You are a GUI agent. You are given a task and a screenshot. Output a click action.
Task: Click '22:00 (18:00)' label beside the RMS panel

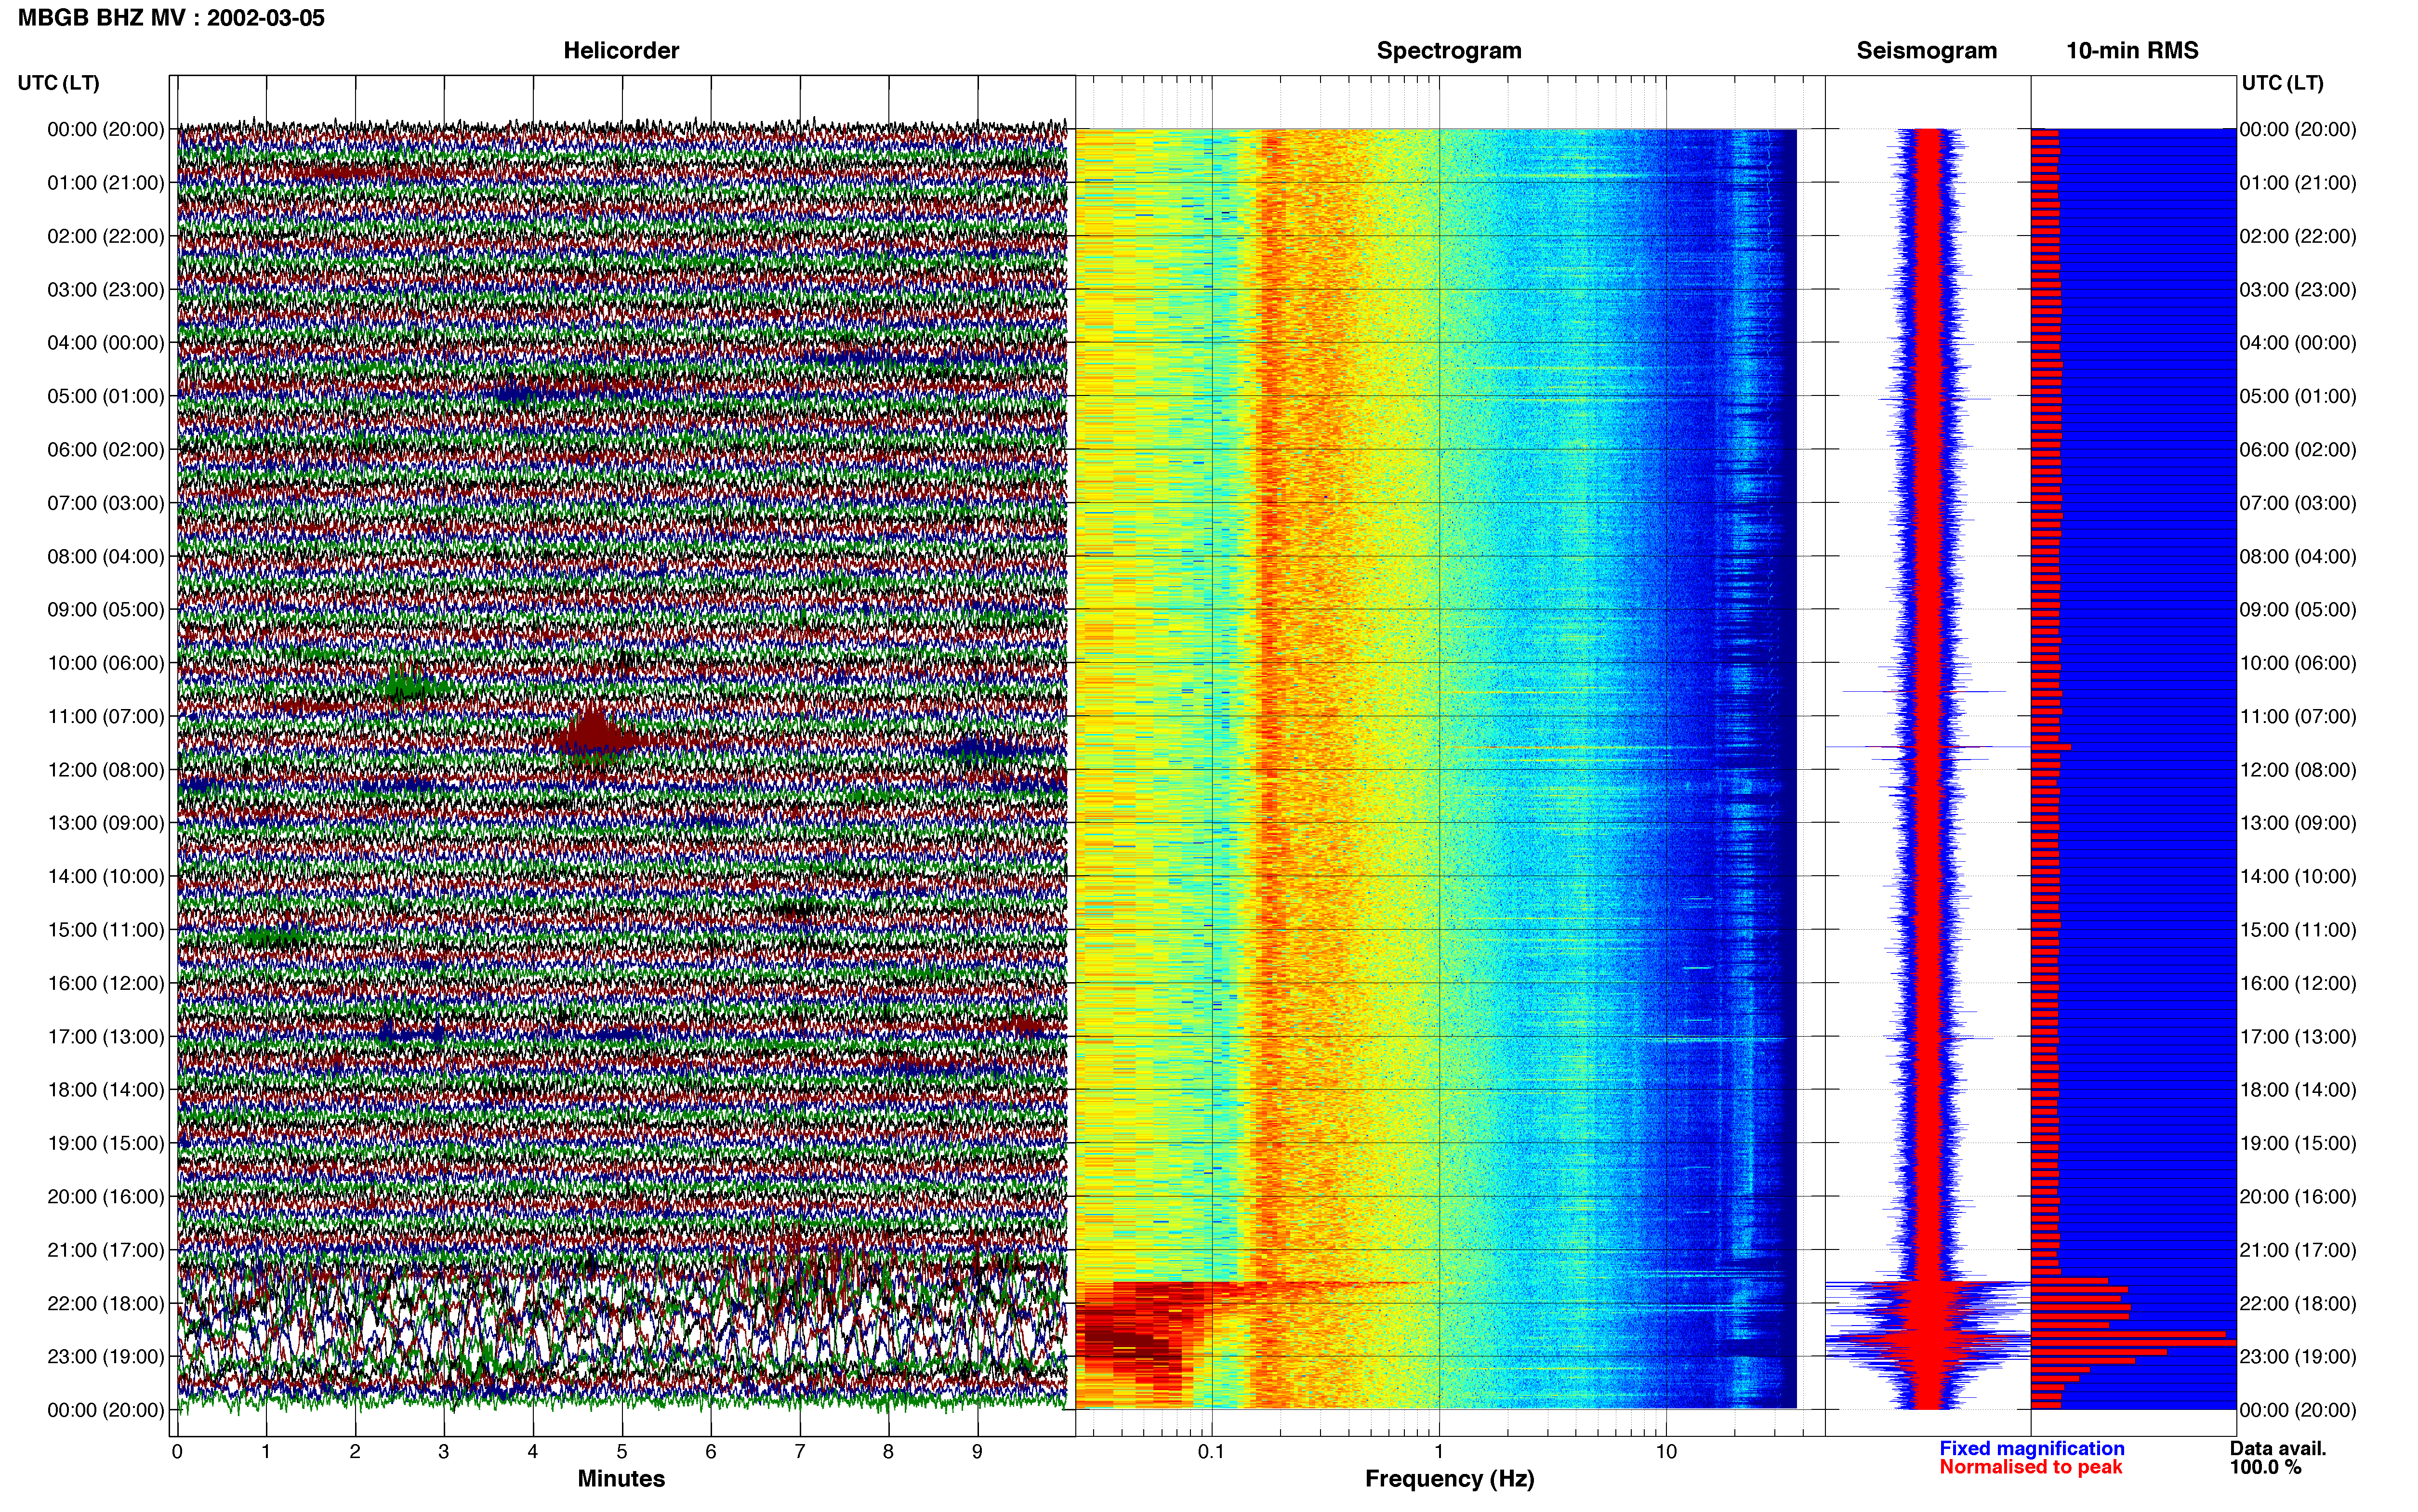(x=2298, y=1304)
